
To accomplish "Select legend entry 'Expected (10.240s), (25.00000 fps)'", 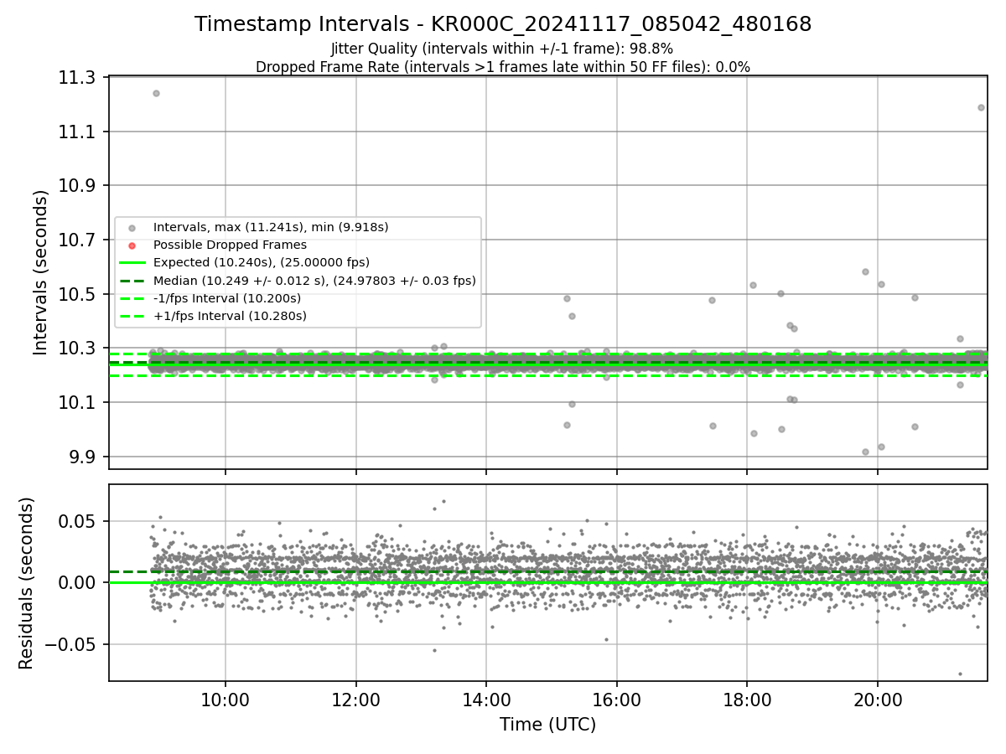I will pyautogui.click(x=262, y=262).
